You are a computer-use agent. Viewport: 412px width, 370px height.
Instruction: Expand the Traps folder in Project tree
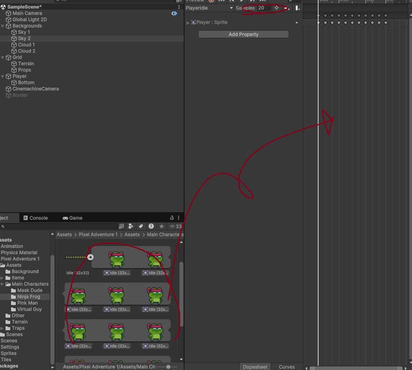2,328
